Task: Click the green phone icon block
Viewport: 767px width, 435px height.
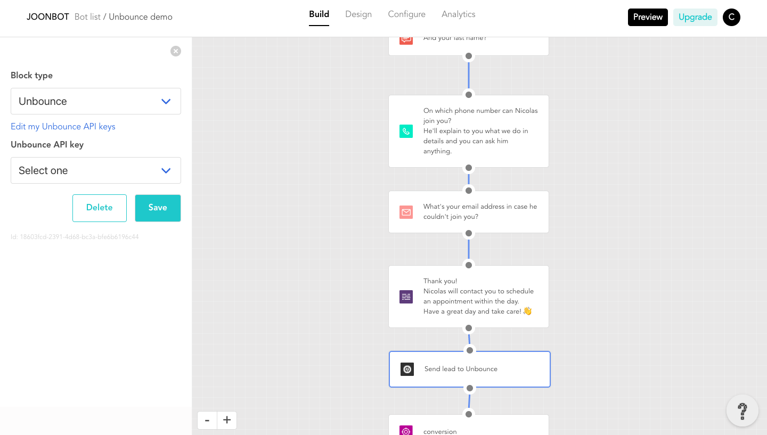Action: [406, 132]
